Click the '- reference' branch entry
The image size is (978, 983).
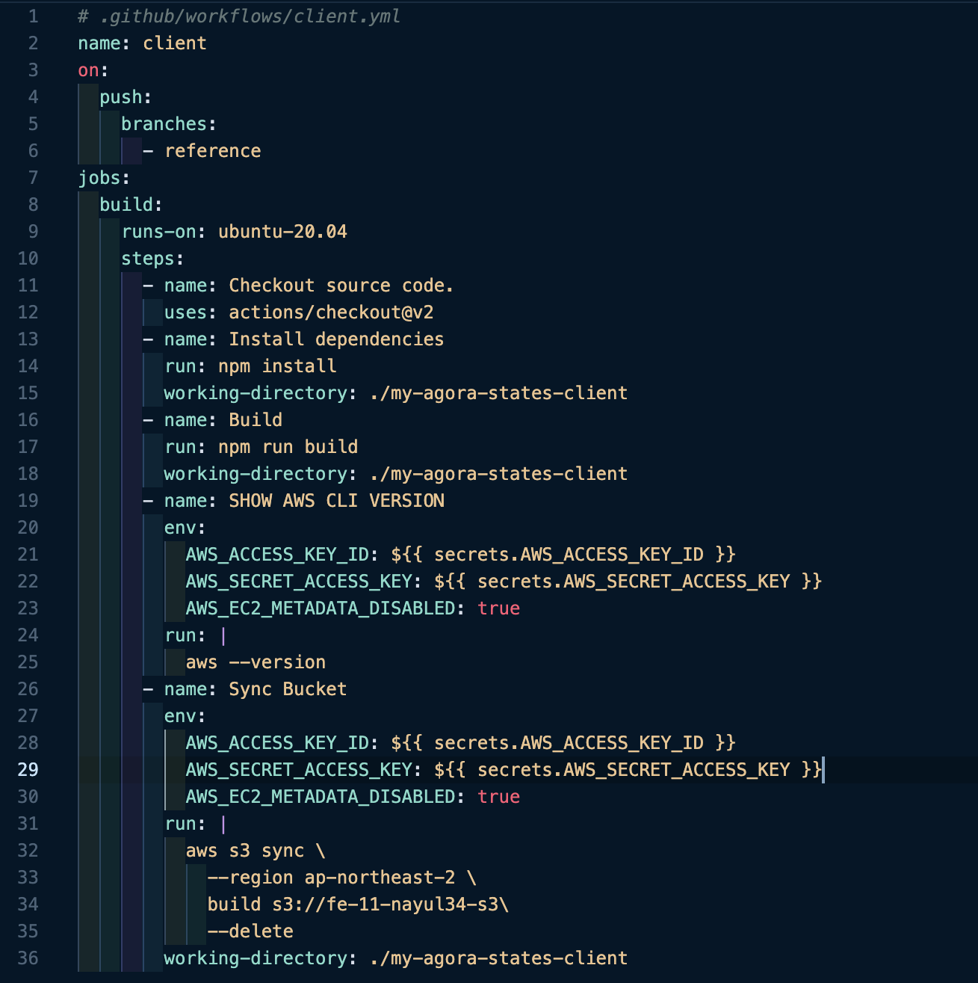tap(202, 151)
